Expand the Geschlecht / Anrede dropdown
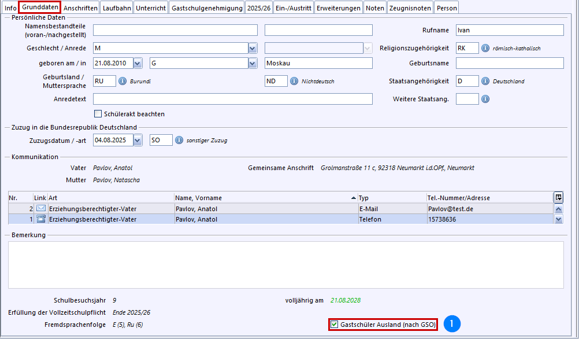The width and height of the screenshot is (579, 339). 253,48
